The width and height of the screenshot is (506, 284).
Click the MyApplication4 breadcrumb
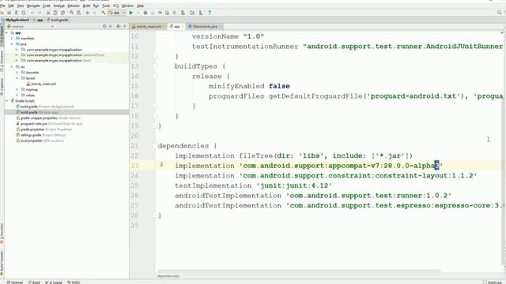(x=15, y=20)
